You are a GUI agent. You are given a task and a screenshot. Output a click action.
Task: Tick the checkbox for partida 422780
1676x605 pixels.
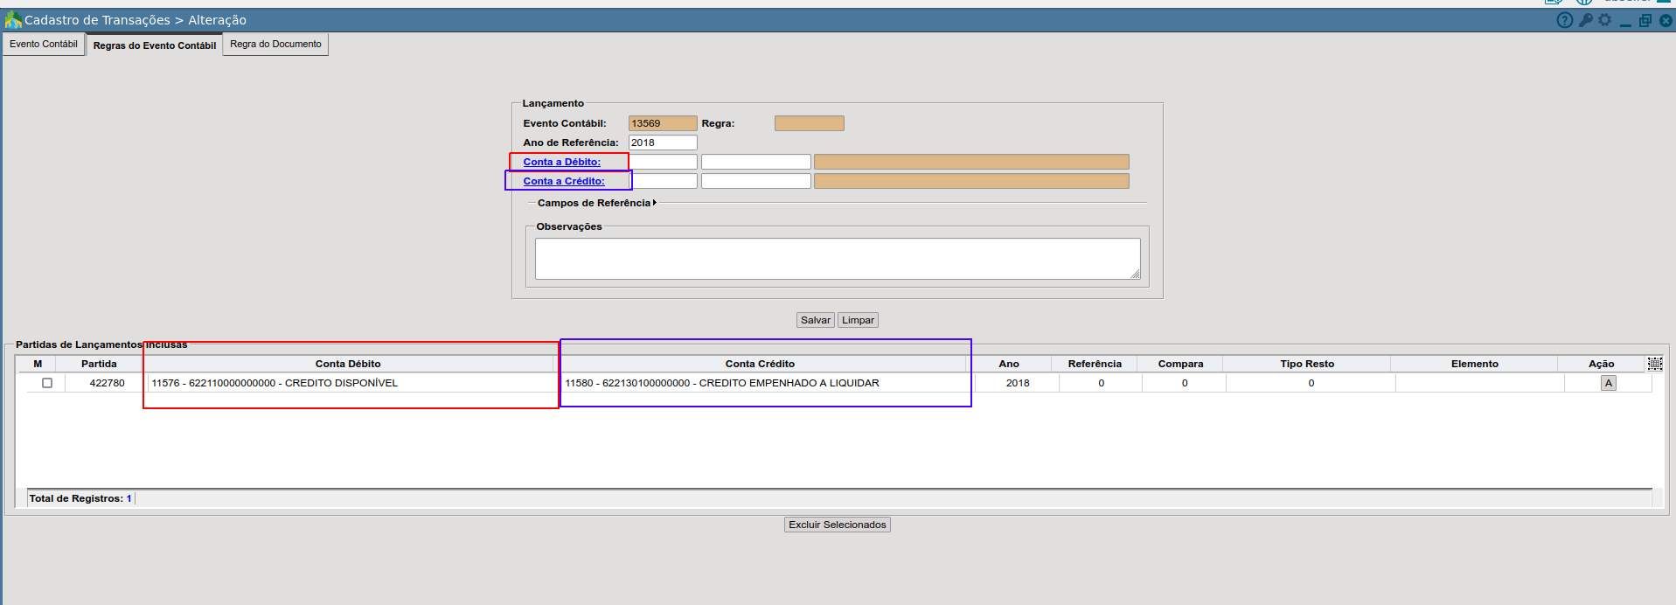[47, 383]
